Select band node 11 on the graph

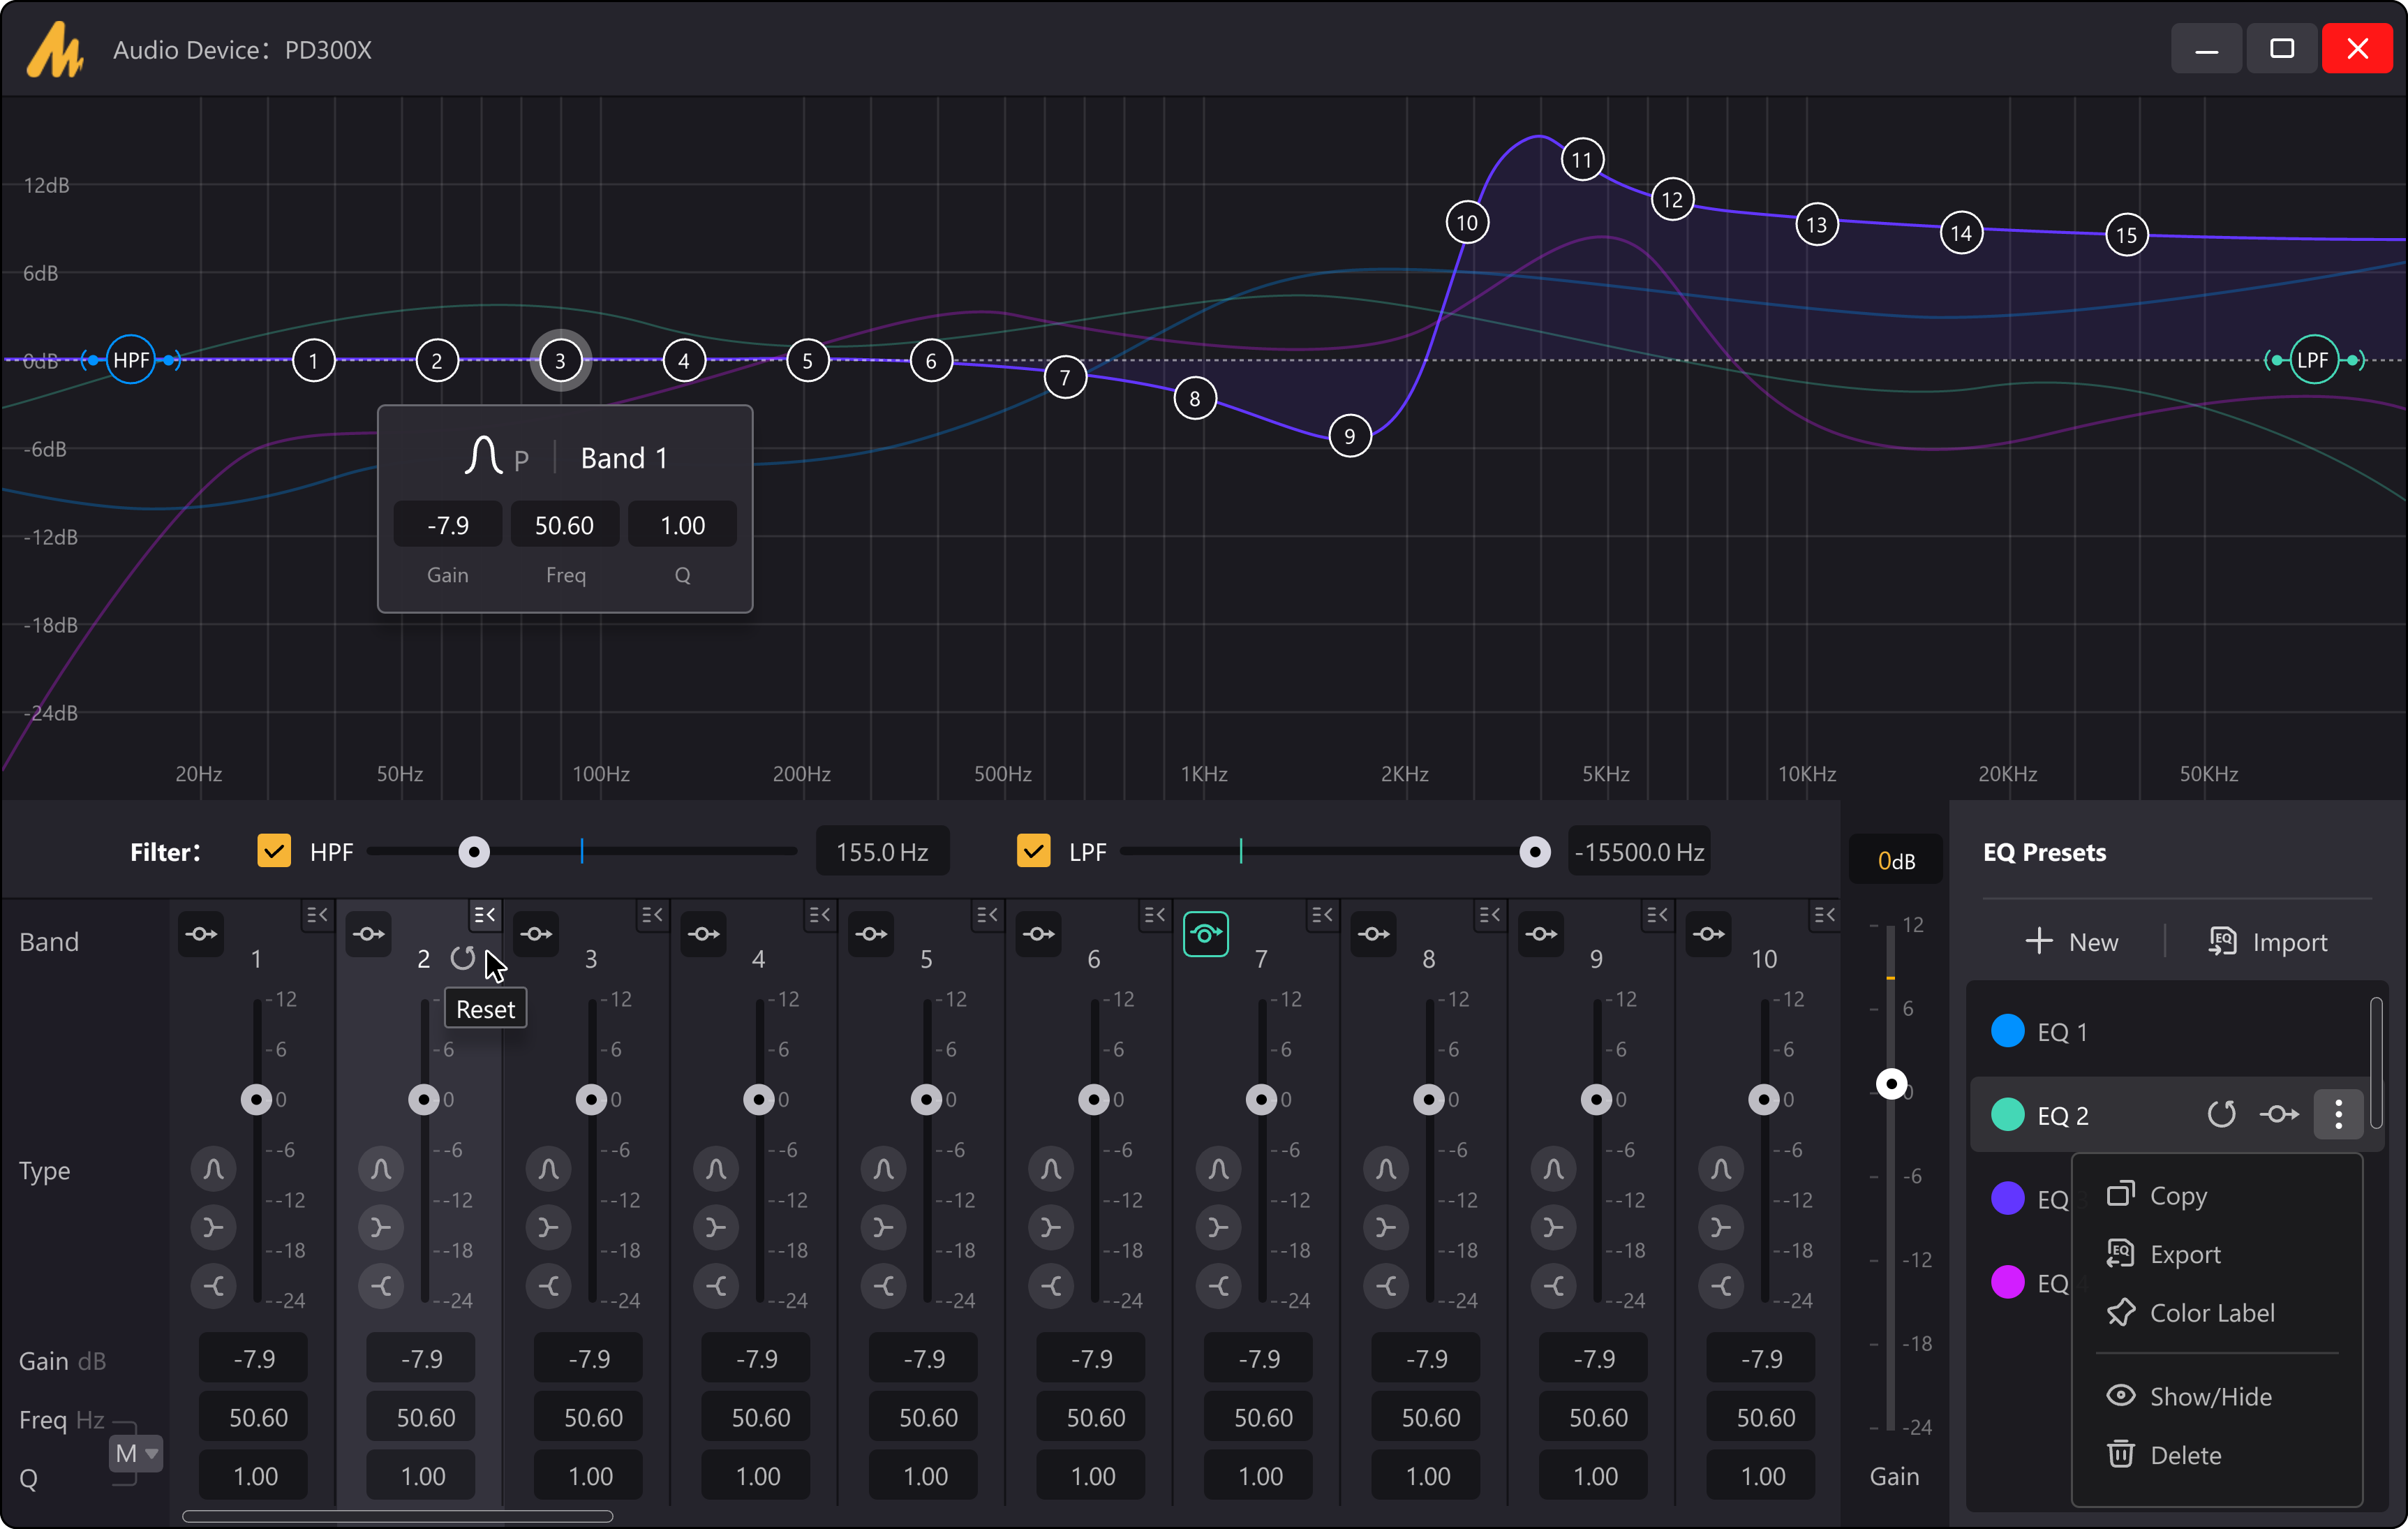click(x=1582, y=160)
